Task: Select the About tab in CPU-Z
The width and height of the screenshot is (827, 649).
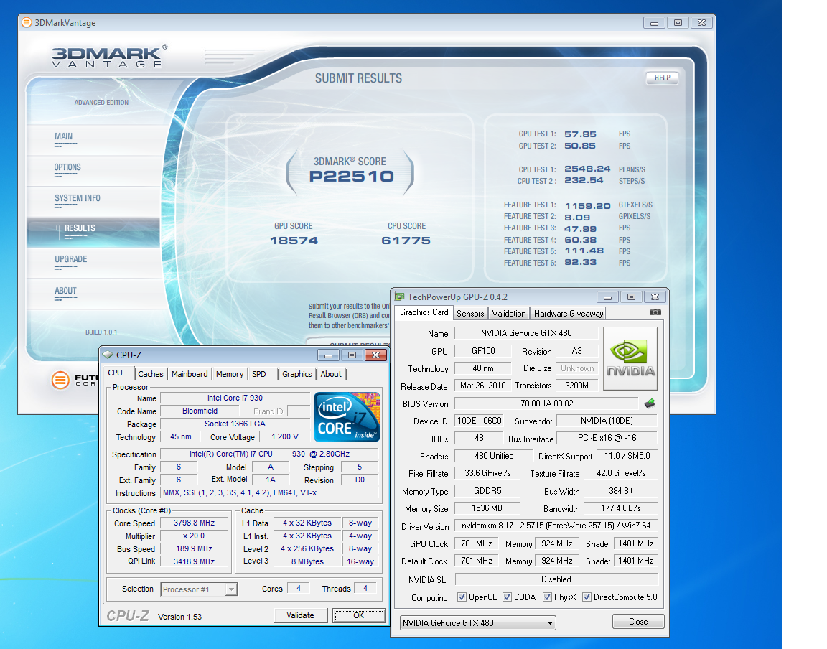Action: tap(331, 374)
